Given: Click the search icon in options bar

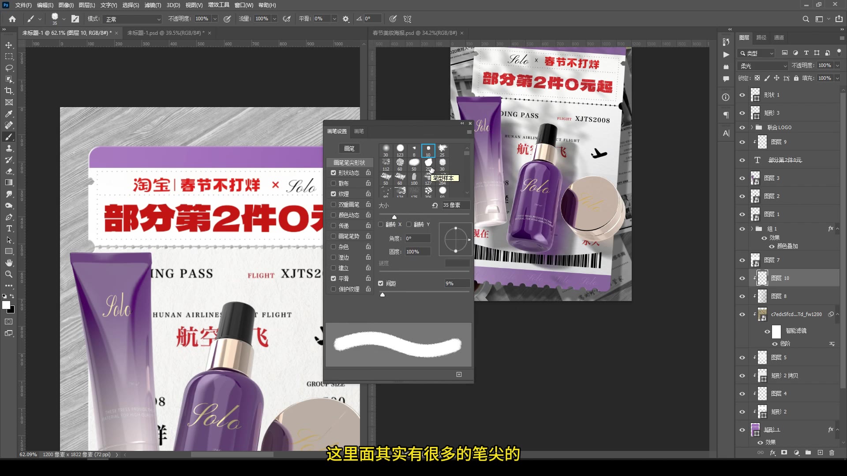Looking at the screenshot, I should (806, 19).
